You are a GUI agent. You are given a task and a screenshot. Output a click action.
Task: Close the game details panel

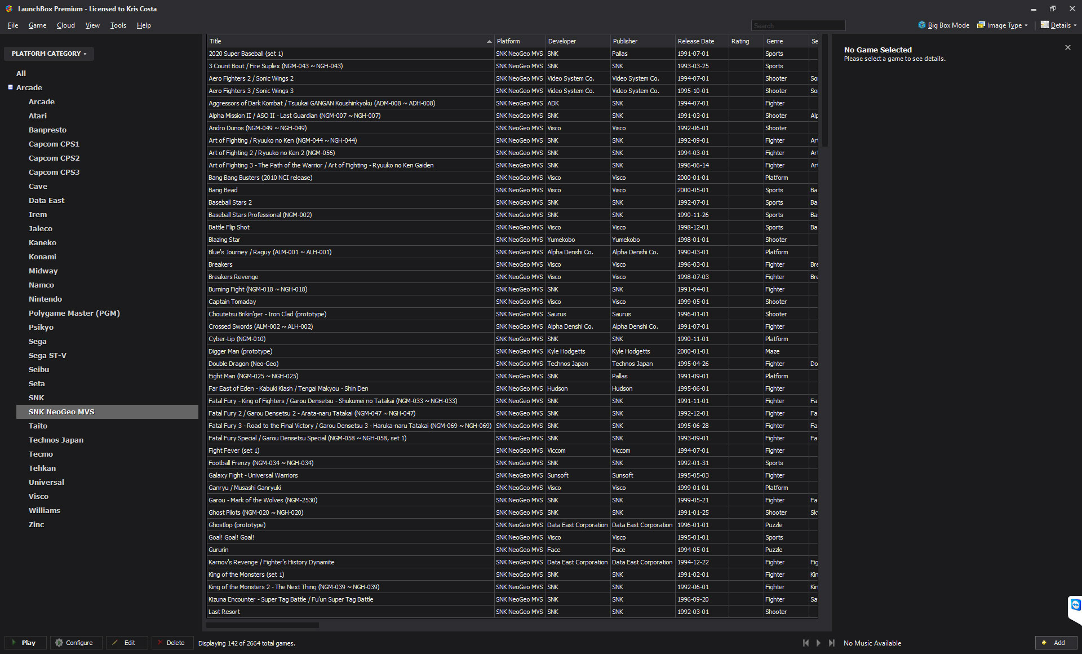[1067, 48]
